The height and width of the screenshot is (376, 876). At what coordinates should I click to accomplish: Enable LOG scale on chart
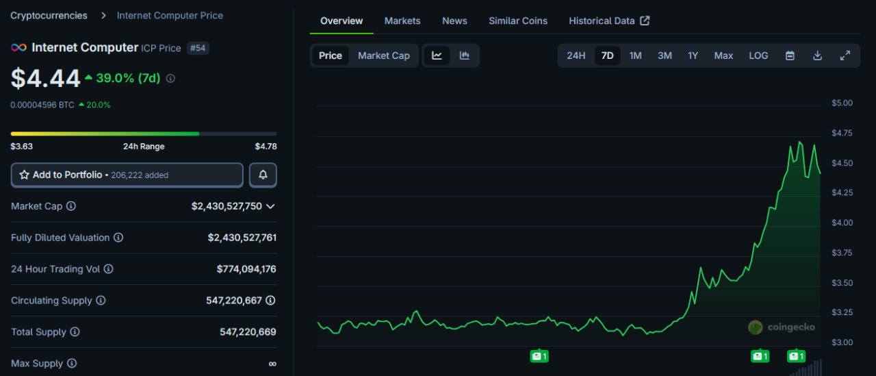[x=758, y=55]
